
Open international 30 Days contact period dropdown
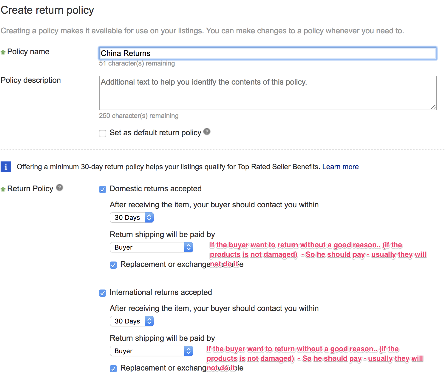[x=132, y=321]
